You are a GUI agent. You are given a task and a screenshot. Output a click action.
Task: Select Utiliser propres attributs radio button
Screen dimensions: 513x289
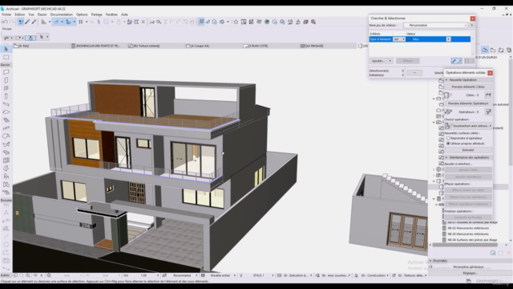point(448,144)
